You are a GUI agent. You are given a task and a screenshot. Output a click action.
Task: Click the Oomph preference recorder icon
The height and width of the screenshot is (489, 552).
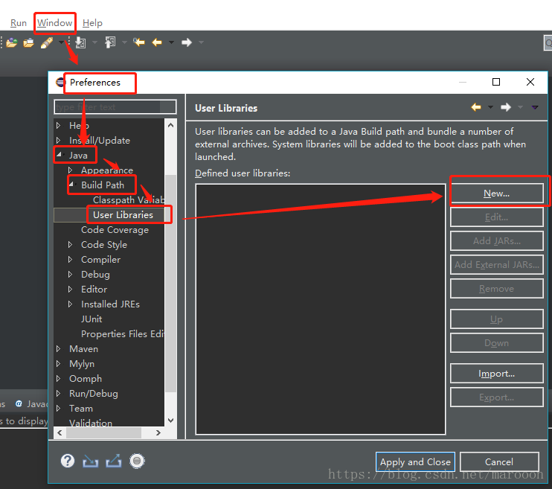click(x=137, y=461)
